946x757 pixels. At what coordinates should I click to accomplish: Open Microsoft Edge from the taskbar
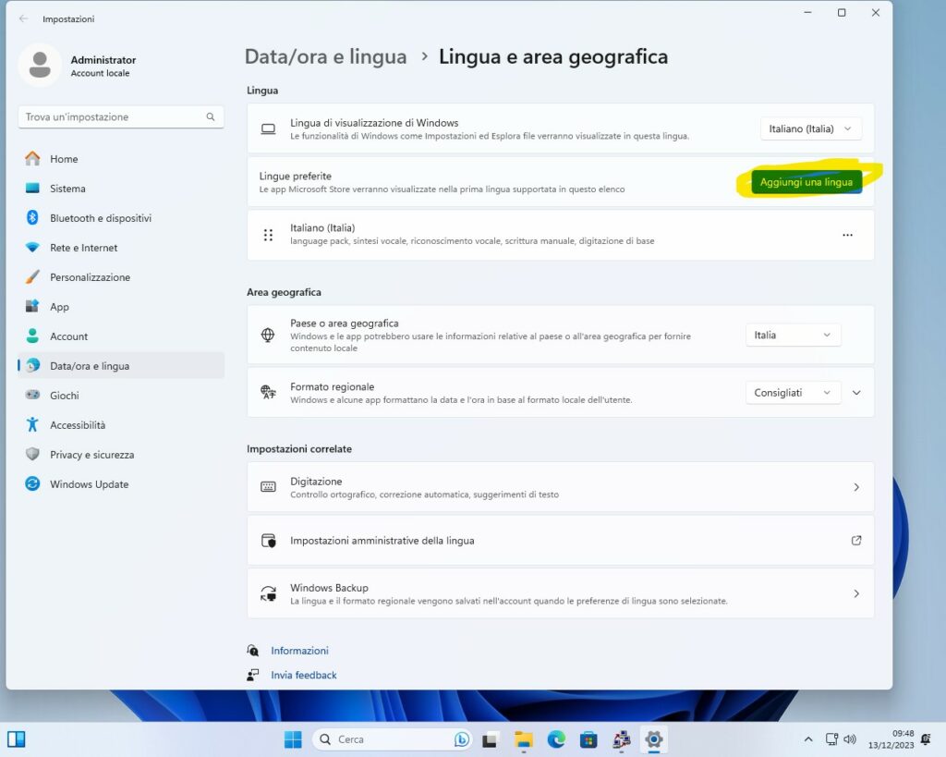coord(556,739)
